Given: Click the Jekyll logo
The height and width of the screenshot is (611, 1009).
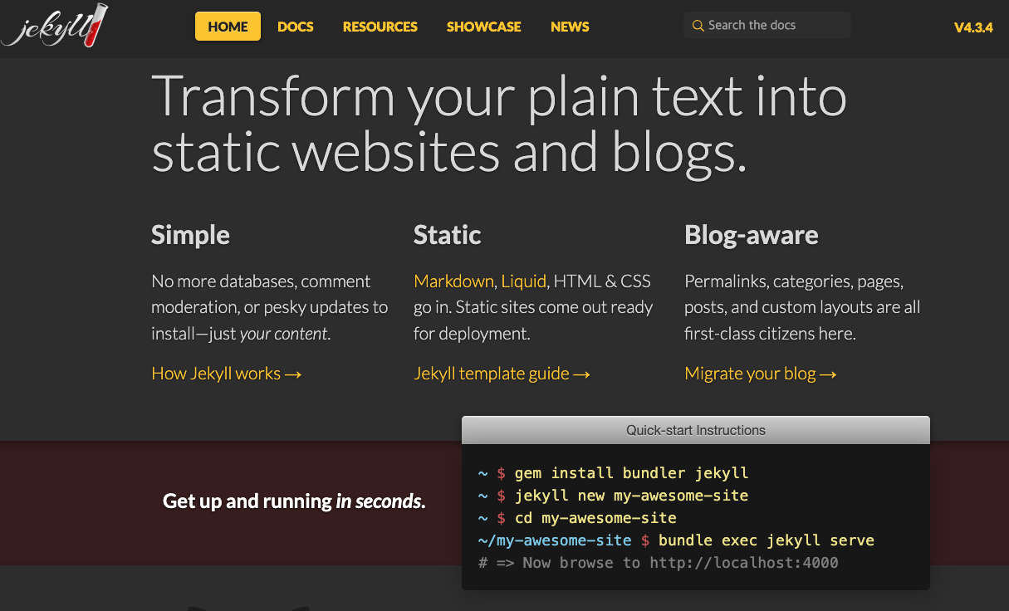Looking at the screenshot, I should point(55,24).
